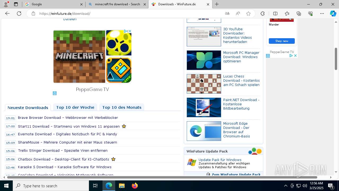Open Microsoft PC Manager Download link

pos(241,57)
